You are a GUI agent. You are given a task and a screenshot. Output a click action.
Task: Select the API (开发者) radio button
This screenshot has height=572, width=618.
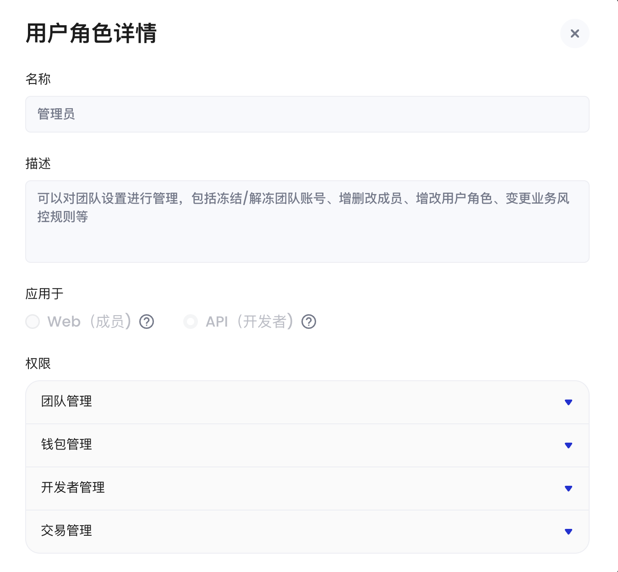191,322
